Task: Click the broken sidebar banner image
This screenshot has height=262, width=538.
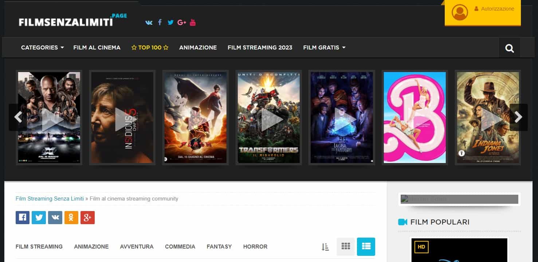Action: (459, 199)
